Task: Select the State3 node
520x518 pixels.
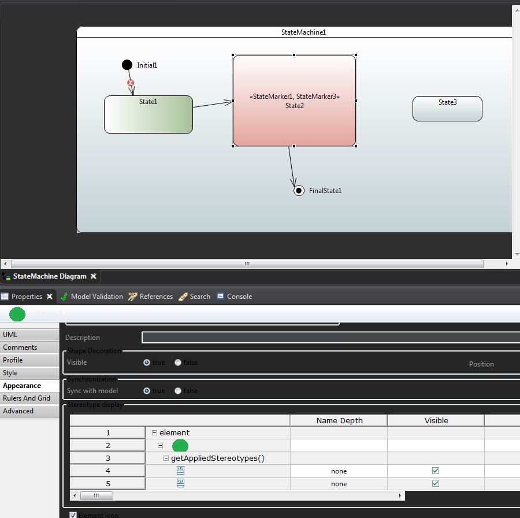Action: coord(447,109)
